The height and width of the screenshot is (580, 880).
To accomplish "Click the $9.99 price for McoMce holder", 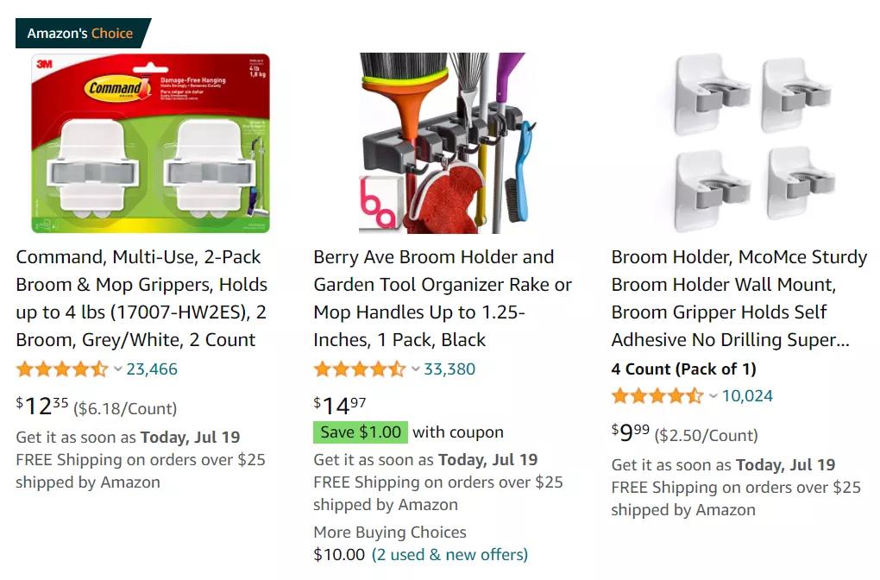I will (x=631, y=433).
